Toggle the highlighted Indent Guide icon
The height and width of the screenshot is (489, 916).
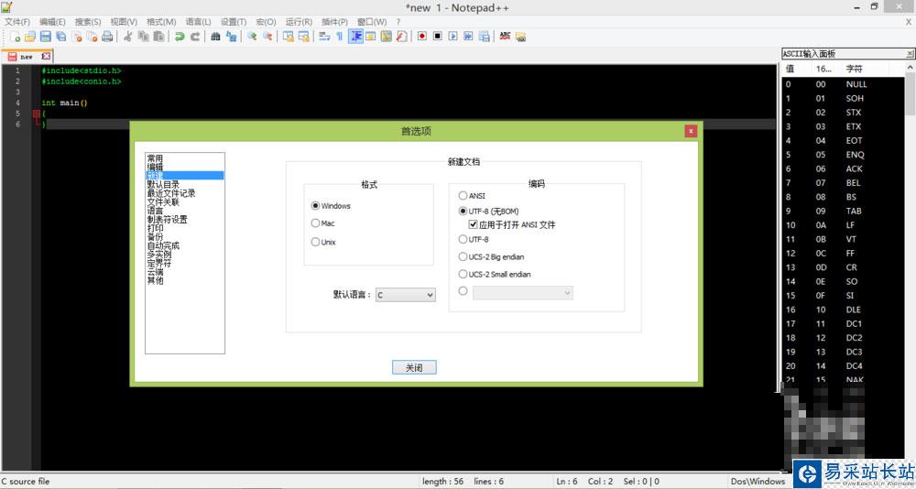(355, 37)
